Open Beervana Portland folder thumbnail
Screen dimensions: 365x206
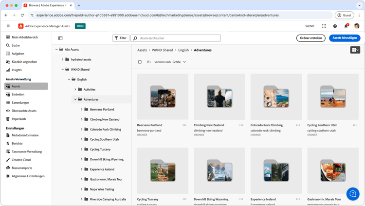(163, 97)
